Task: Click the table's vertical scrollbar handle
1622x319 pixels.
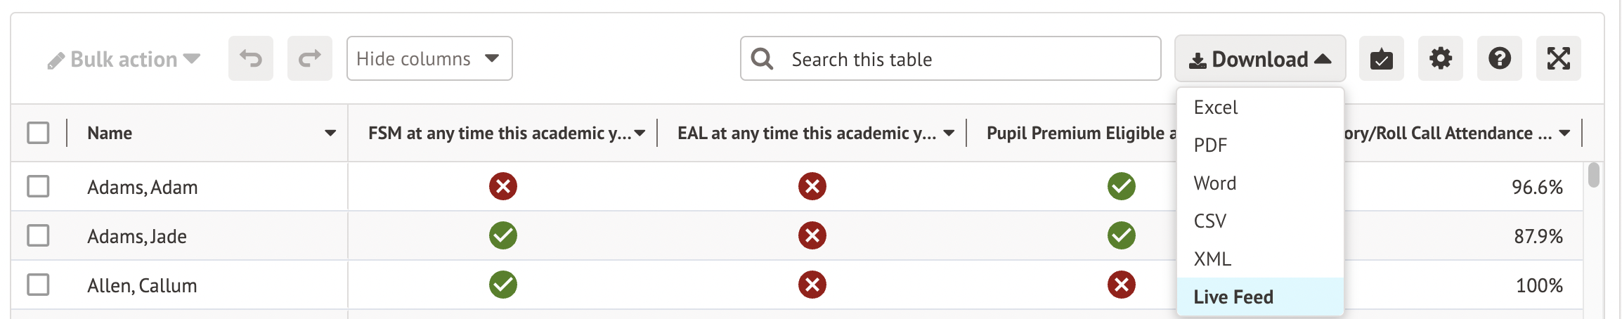Action: click(1594, 175)
